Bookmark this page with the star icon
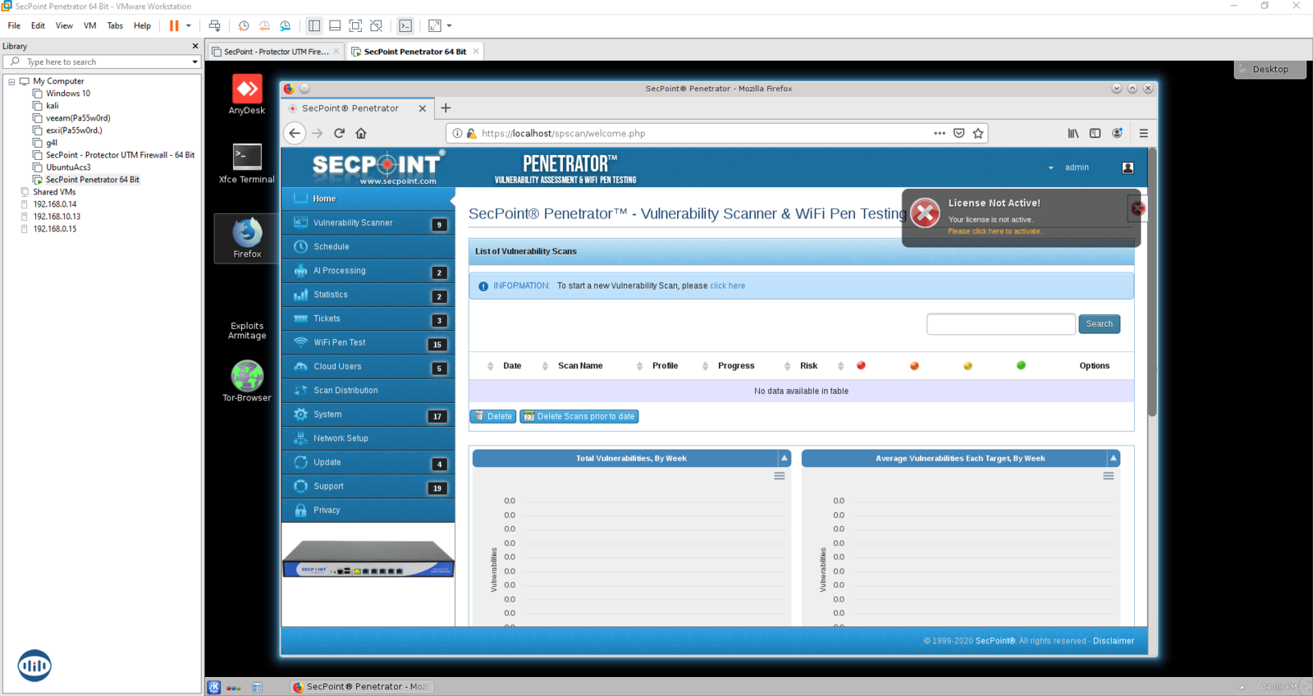Screen dimensions: 1313x696 click(978, 133)
